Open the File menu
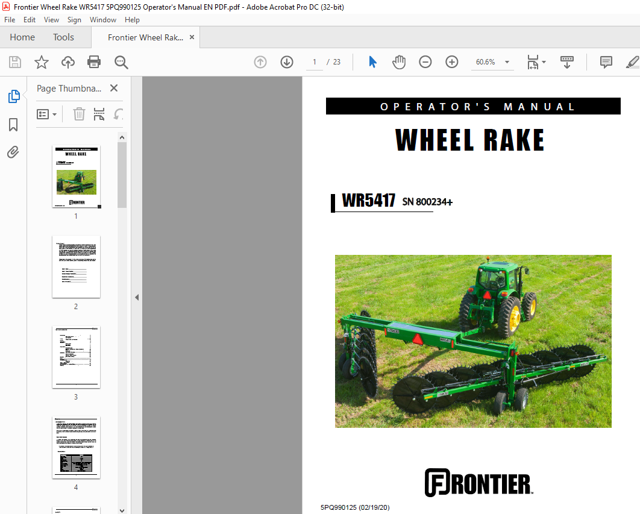Image resolution: width=640 pixels, height=514 pixels. pyautogui.click(x=10, y=20)
